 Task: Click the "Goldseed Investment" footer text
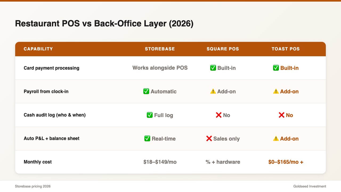(x=310, y=186)
